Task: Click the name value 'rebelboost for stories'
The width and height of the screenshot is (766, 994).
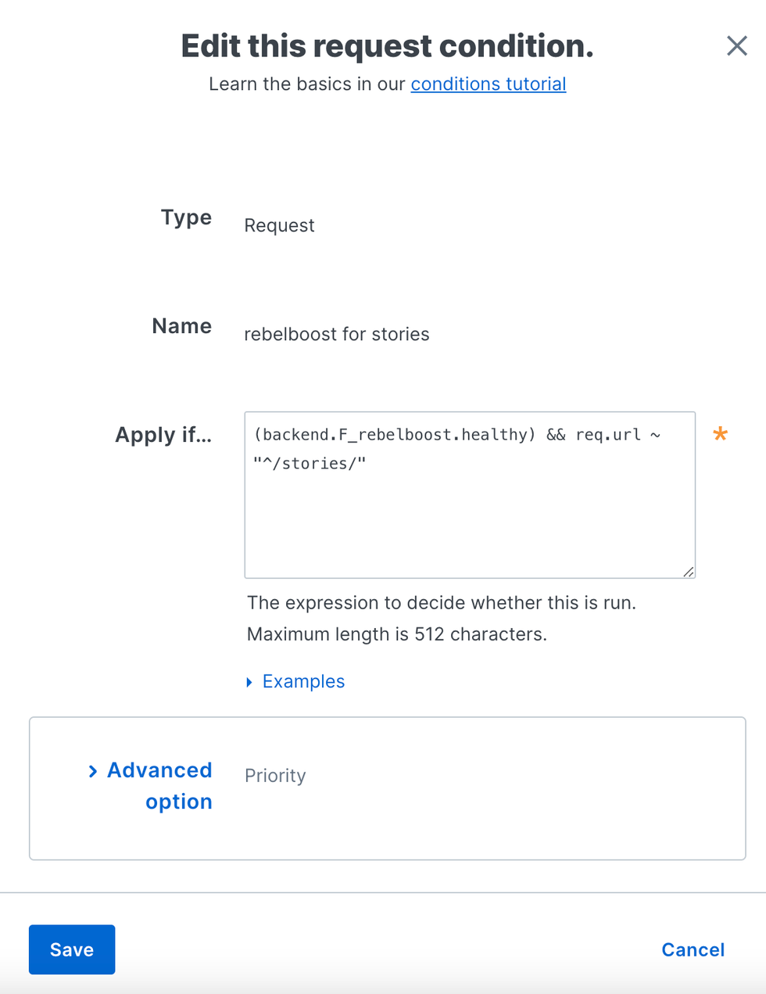Action: pos(337,334)
